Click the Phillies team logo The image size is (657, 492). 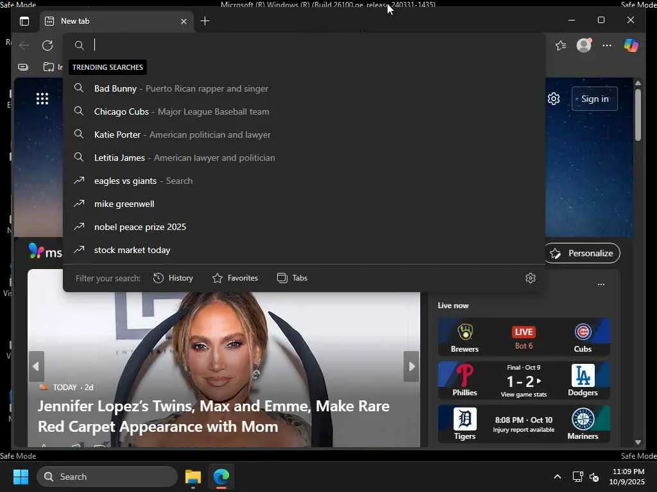(x=465, y=375)
